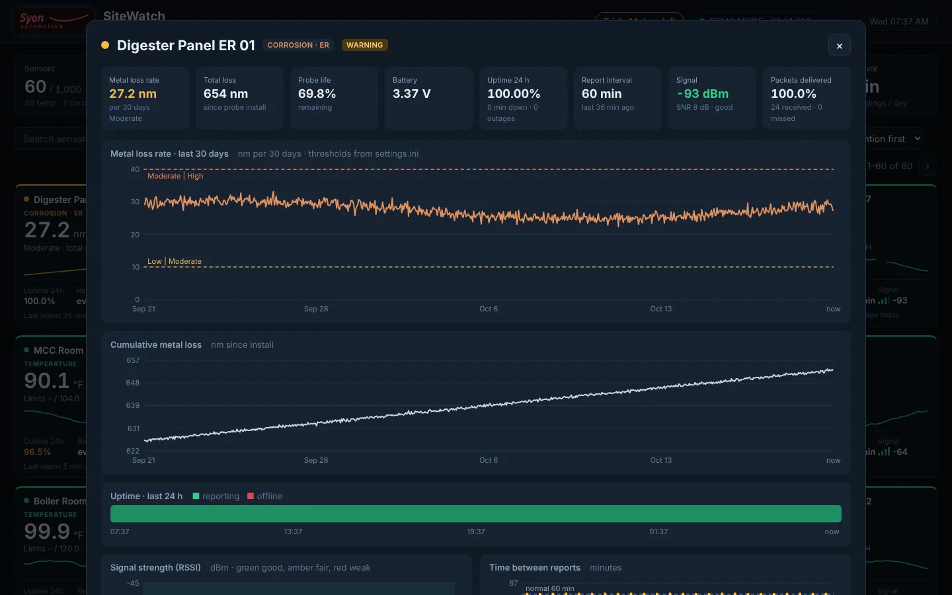
Task: Click the "Low | Moderate" threshold label
Action: pyautogui.click(x=175, y=261)
